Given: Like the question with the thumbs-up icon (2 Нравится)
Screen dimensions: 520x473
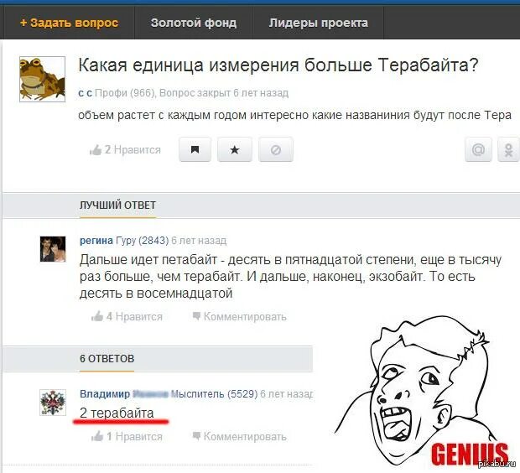Looking at the screenshot, I should pos(125,150).
